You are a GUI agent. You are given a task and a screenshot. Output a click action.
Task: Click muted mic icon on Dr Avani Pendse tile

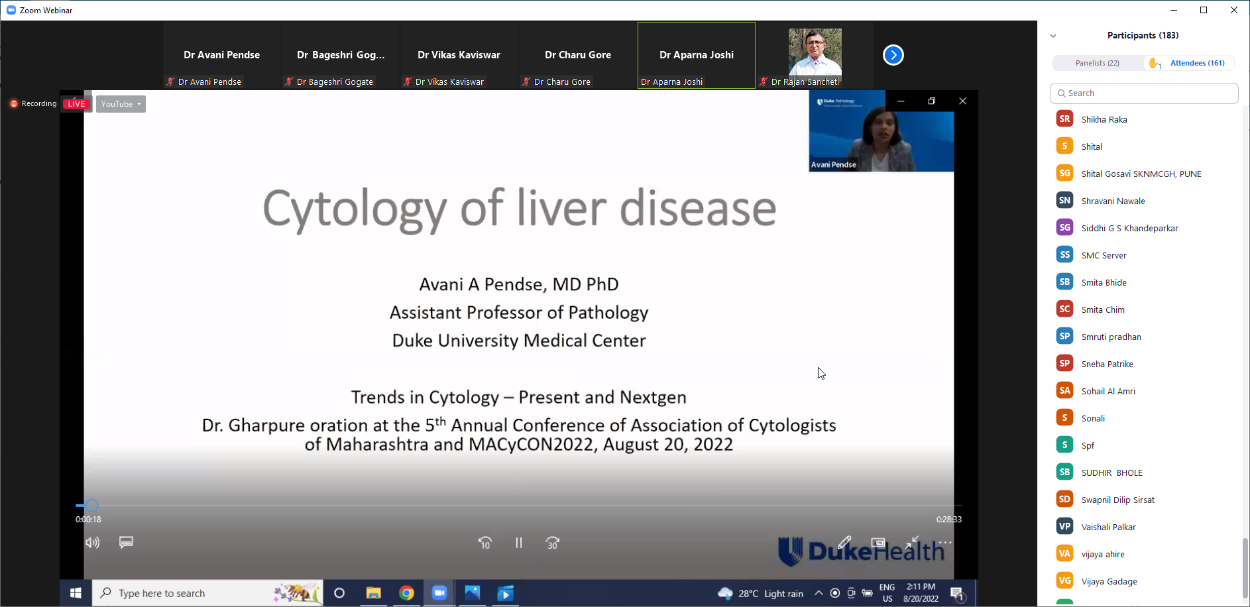pyautogui.click(x=170, y=82)
